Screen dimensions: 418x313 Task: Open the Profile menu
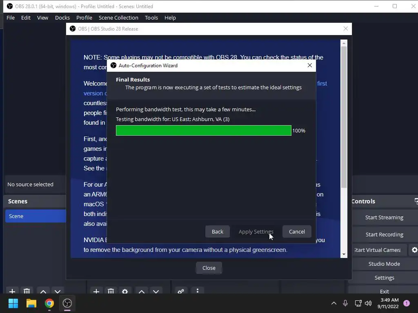coord(84,18)
